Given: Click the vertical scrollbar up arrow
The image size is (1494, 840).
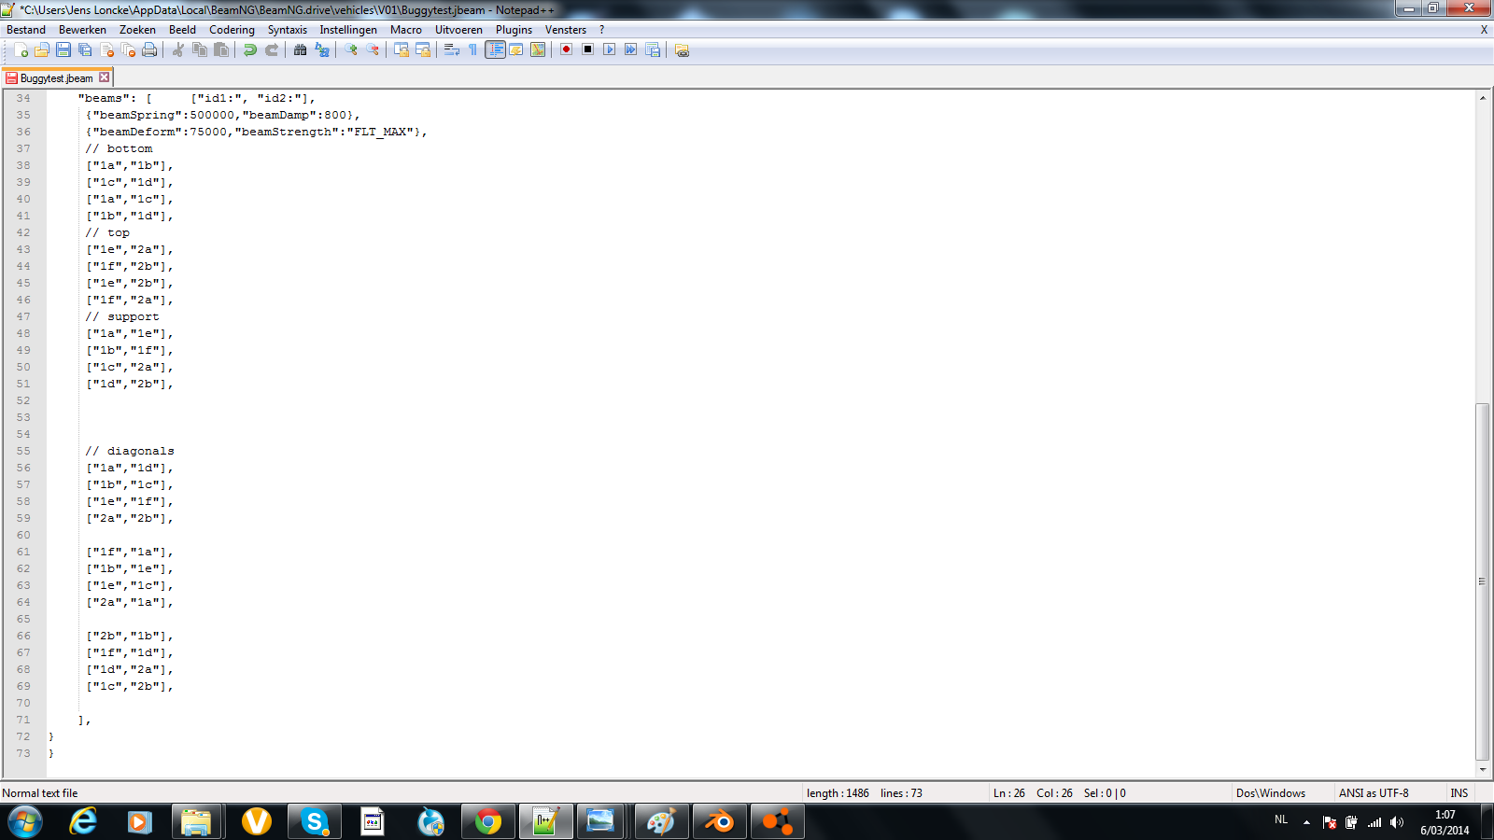Looking at the screenshot, I should pyautogui.click(x=1483, y=97).
